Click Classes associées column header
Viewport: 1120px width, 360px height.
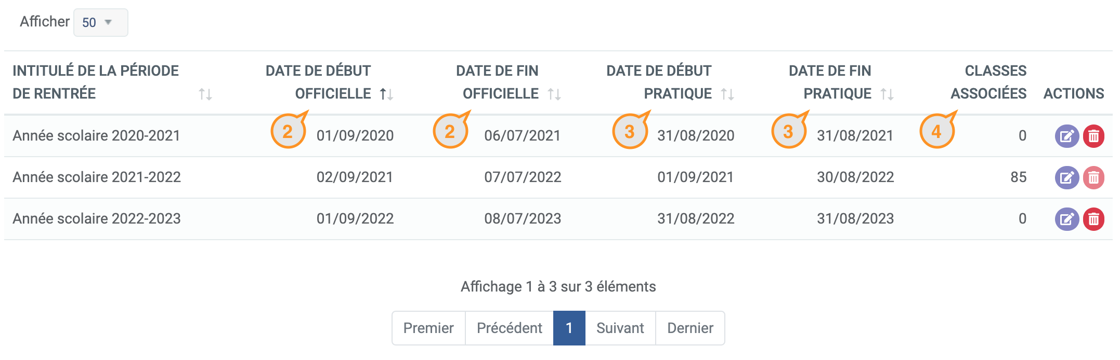pos(988,82)
